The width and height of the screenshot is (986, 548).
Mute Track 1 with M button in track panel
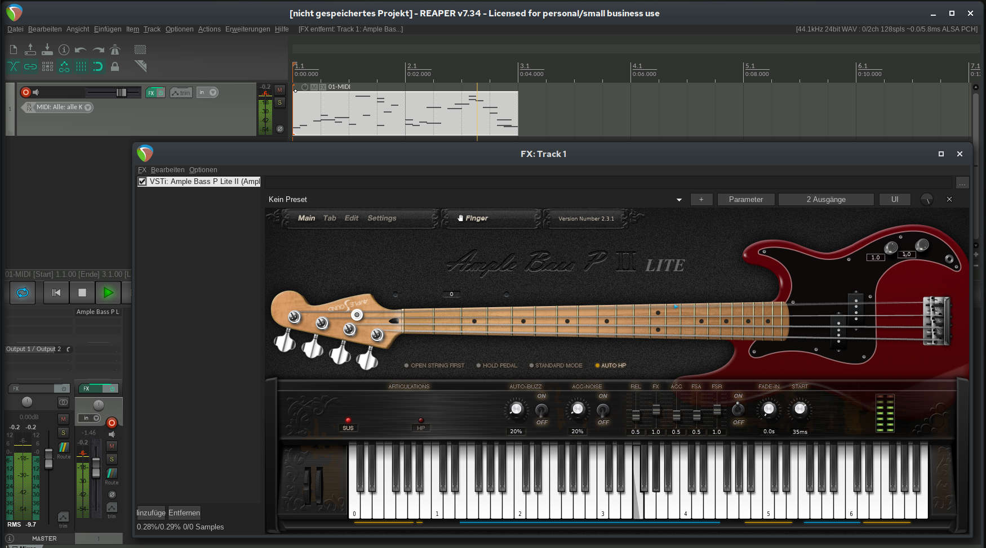(279, 90)
